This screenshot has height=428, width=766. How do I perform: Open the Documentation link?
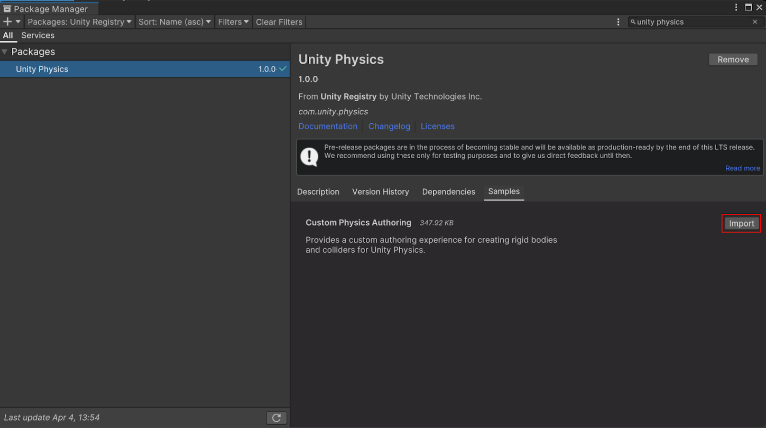(328, 127)
